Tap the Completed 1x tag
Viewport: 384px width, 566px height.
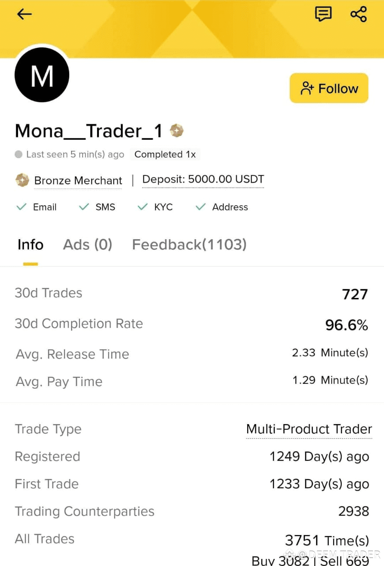pyautogui.click(x=165, y=154)
